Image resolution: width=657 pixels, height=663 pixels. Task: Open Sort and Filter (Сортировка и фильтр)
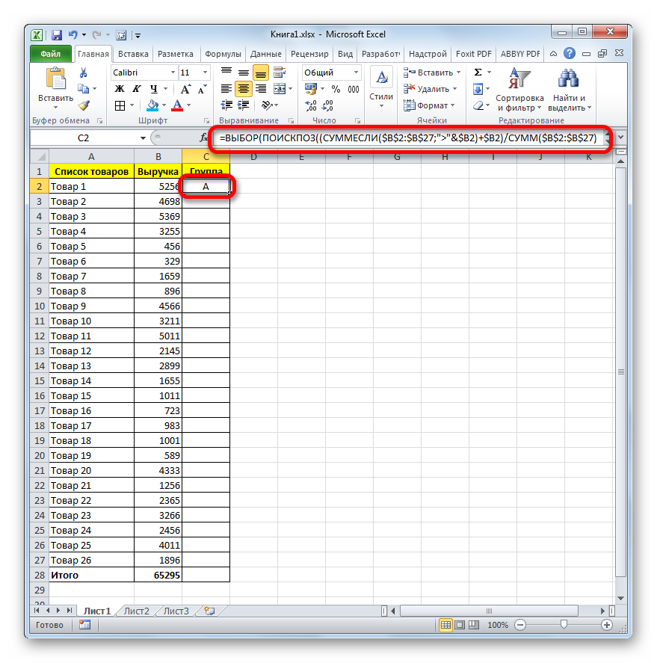point(519,90)
